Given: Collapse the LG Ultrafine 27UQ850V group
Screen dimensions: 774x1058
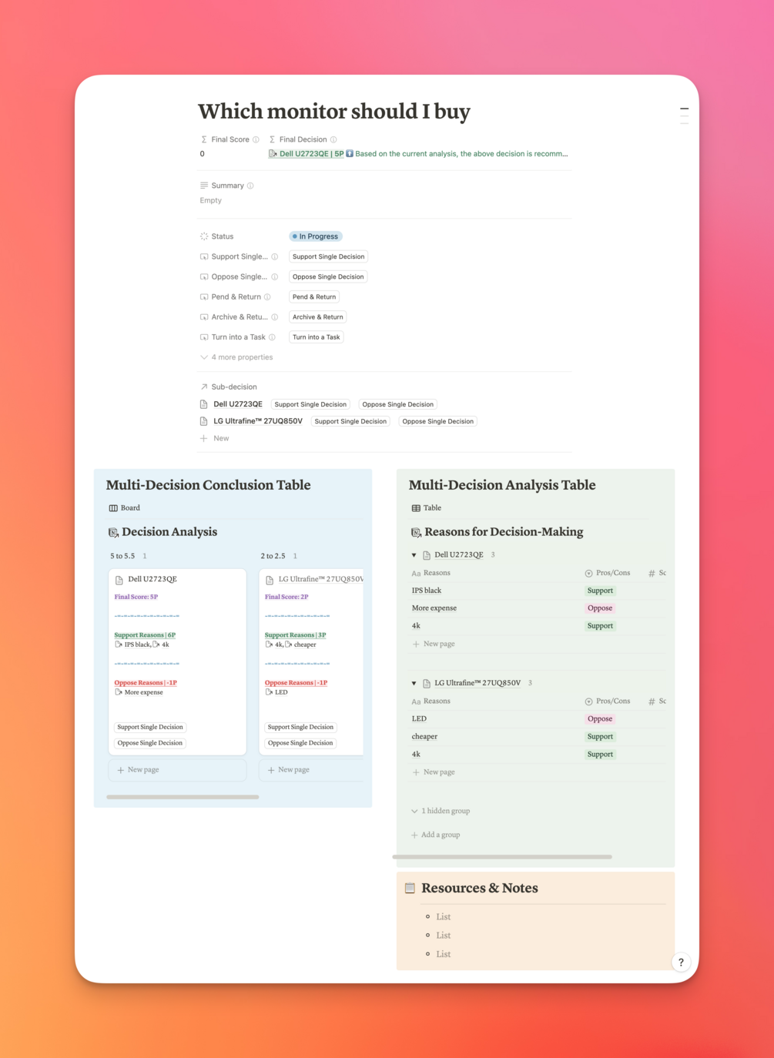Looking at the screenshot, I should (414, 683).
